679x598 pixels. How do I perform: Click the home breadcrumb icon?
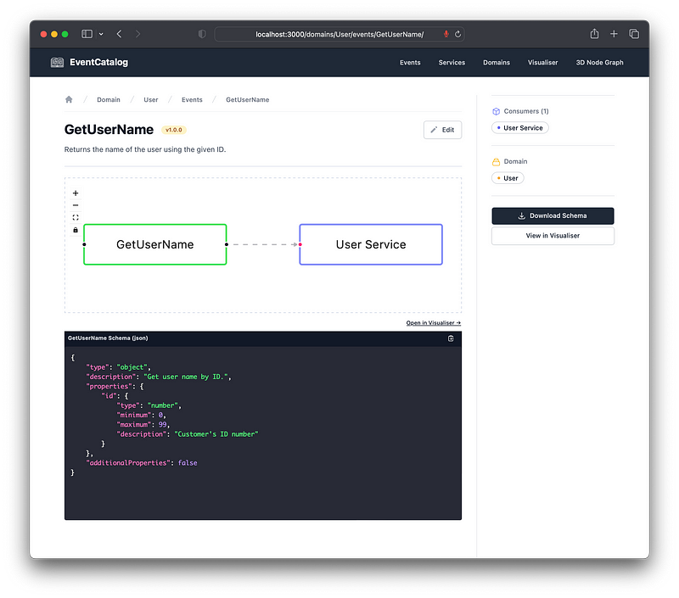tap(69, 99)
